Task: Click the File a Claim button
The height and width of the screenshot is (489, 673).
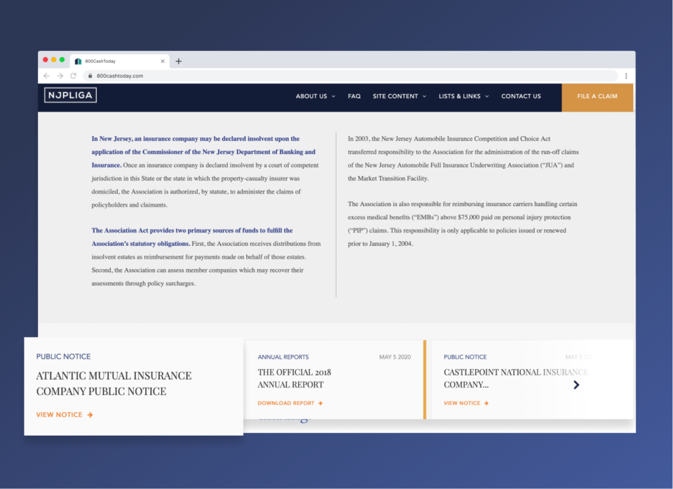Action: [x=597, y=97]
